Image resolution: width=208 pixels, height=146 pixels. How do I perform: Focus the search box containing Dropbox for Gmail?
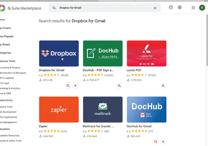[x=105, y=8]
